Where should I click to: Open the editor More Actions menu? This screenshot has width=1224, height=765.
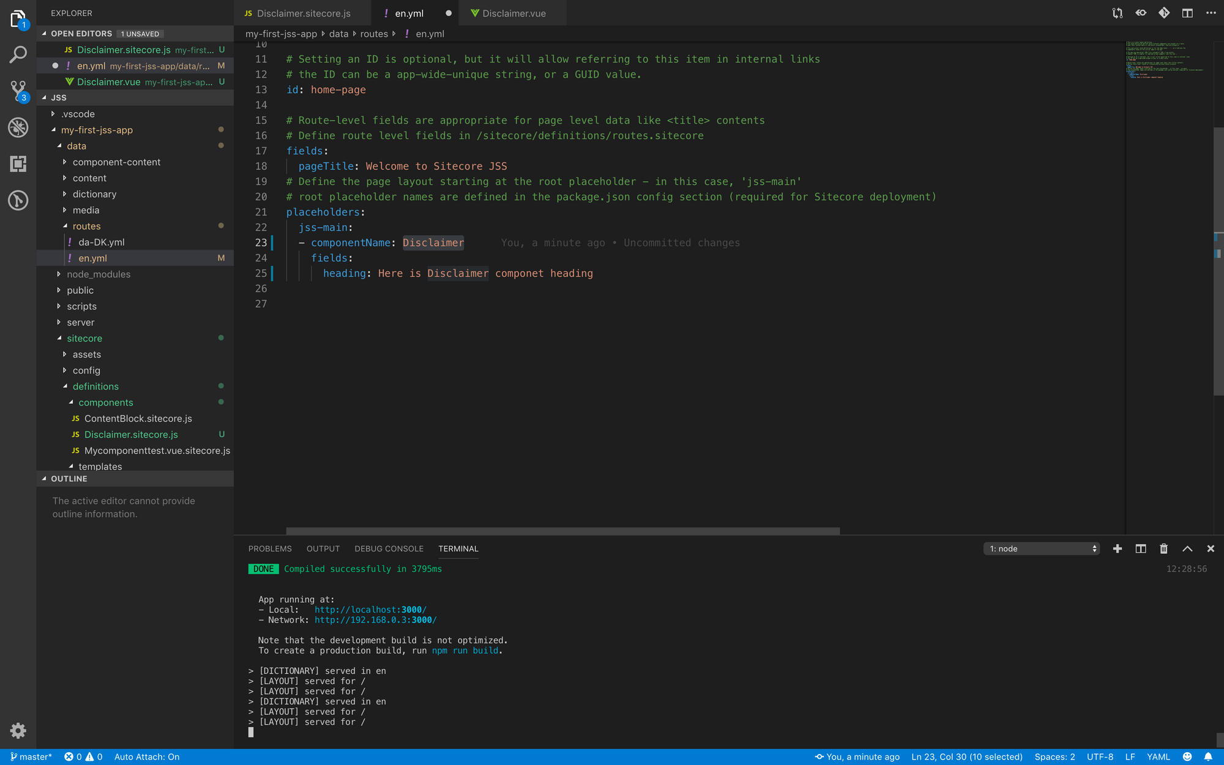pyautogui.click(x=1211, y=13)
